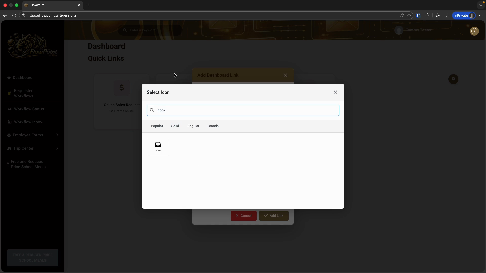Select the Inbox icon tile
Screen dimensions: 486x273
pos(158,146)
